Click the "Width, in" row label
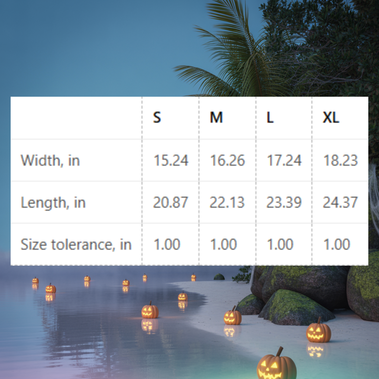Viewport: 379px width, 379px height. point(50,160)
